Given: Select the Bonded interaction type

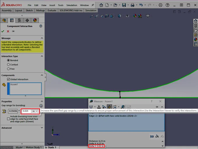Looking at the screenshot, I should coord(8,60).
